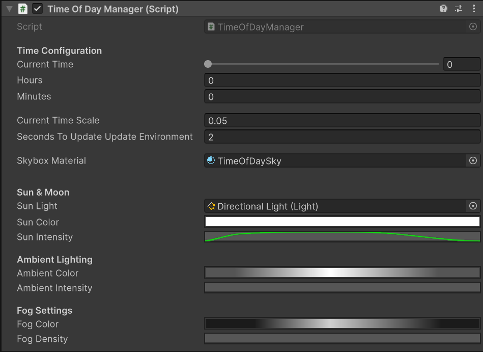Open the Sun Color picker swatch
483x352 pixels.
[342, 222]
